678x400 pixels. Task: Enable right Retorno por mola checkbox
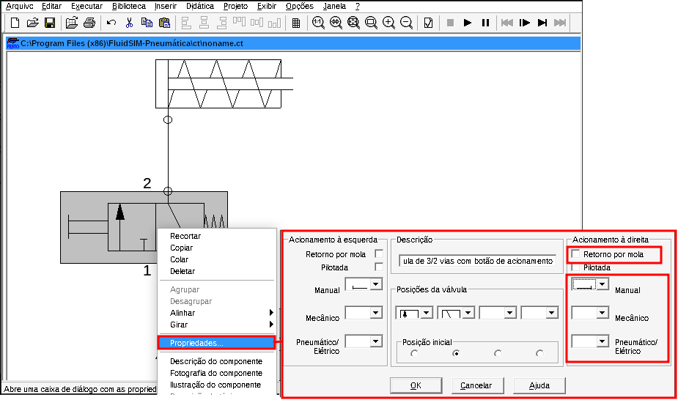pyautogui.click(x=575, y=254)
